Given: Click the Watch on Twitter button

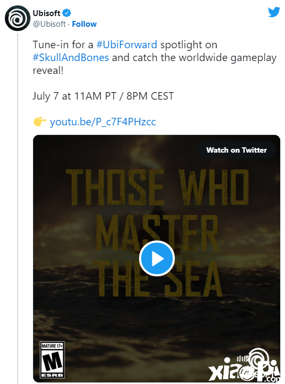Looking at the screenshot, I should [x=236, y=150].
